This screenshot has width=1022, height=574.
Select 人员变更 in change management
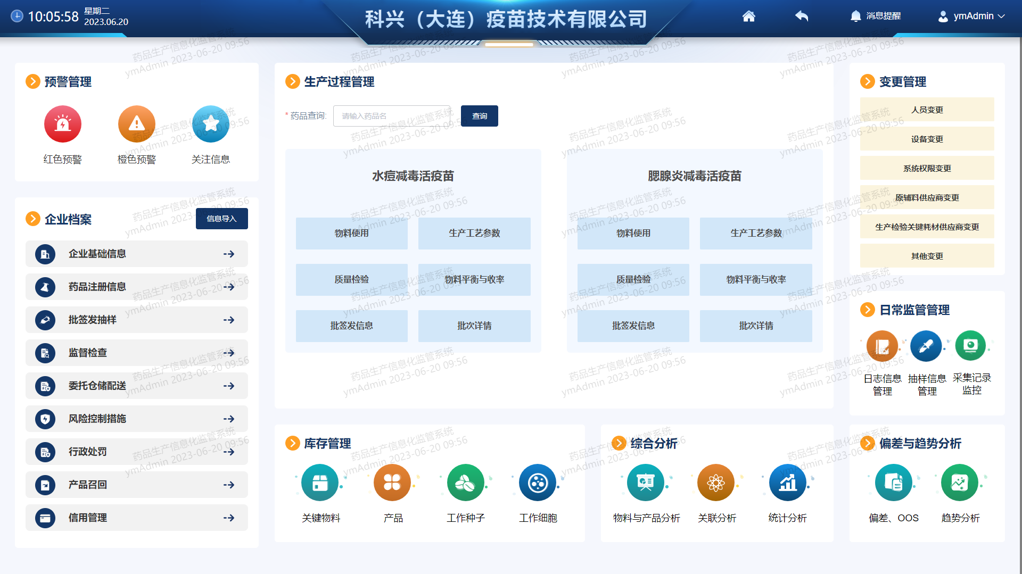pyautogui.click(x=927, y=110)
